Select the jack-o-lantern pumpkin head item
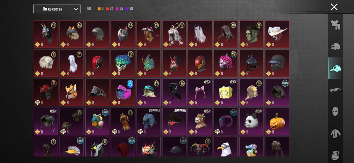 277,122
